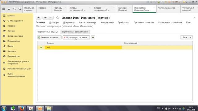
Task: Open the Контактные лица link
Action: pyautogui.click(x=87, y=23)
